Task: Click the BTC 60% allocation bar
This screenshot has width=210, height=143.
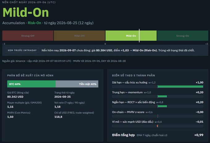Action: 31,84
